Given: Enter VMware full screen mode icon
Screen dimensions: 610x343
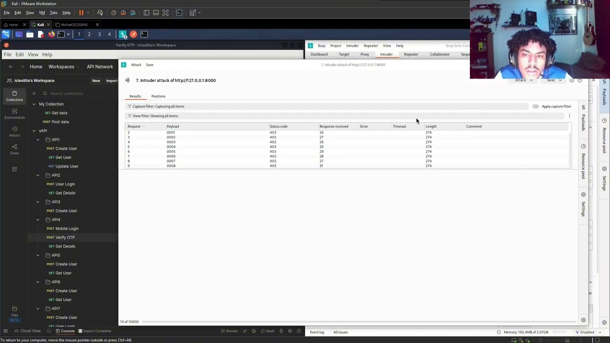Looking at the screenshot, I should click(165, 13).
